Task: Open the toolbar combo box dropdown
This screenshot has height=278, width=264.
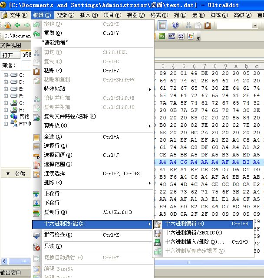Action: [x=255, y=26]
